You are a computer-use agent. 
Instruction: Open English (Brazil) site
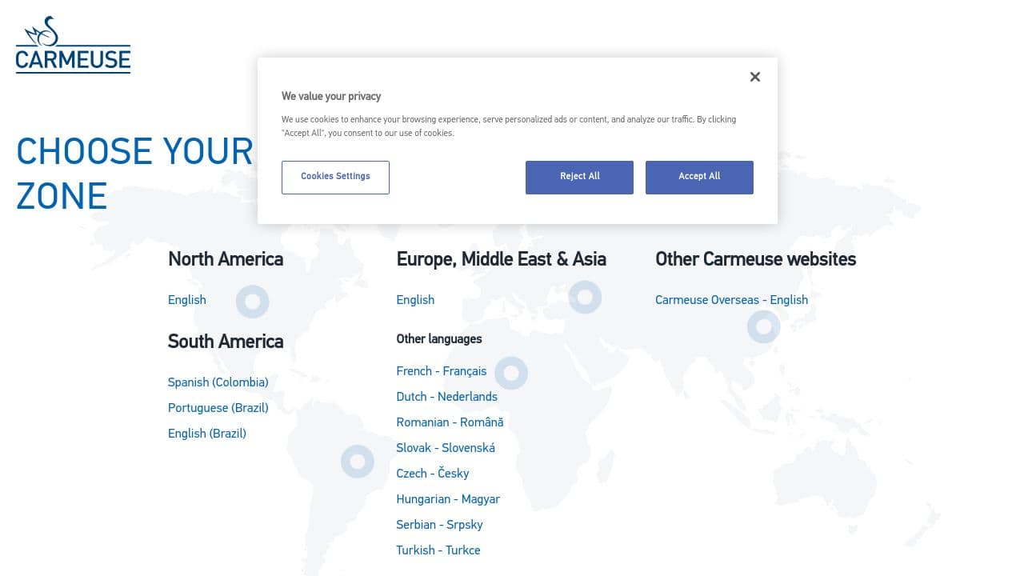pos(207,434)
